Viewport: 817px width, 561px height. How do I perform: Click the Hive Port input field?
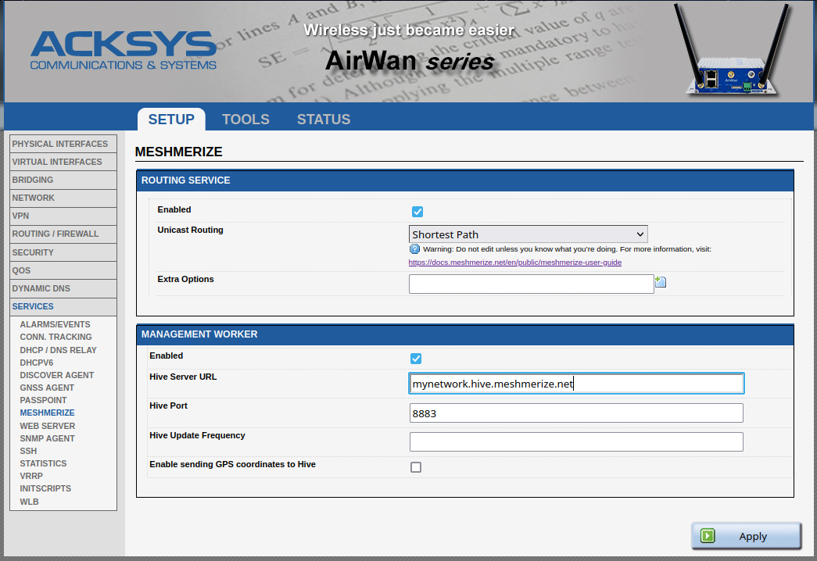coord(575,413)
